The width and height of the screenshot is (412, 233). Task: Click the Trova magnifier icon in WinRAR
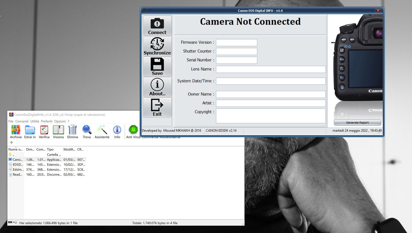pos(87,132)
